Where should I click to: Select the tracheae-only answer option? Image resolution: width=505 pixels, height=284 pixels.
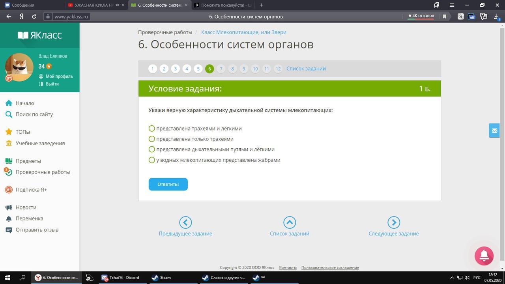[x=191, y=139]
